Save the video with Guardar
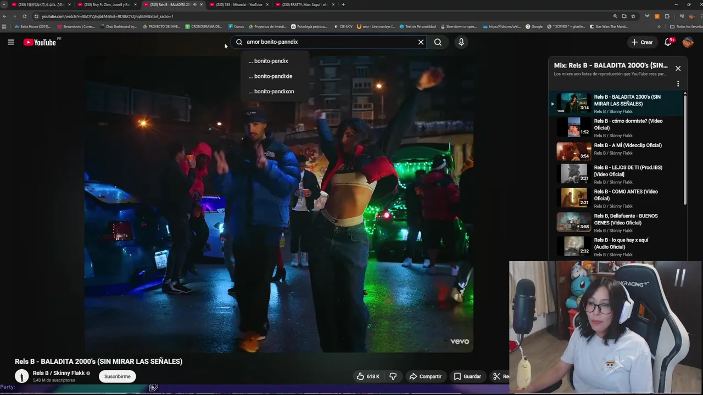The image size is (703, 395). pos(467,376)
